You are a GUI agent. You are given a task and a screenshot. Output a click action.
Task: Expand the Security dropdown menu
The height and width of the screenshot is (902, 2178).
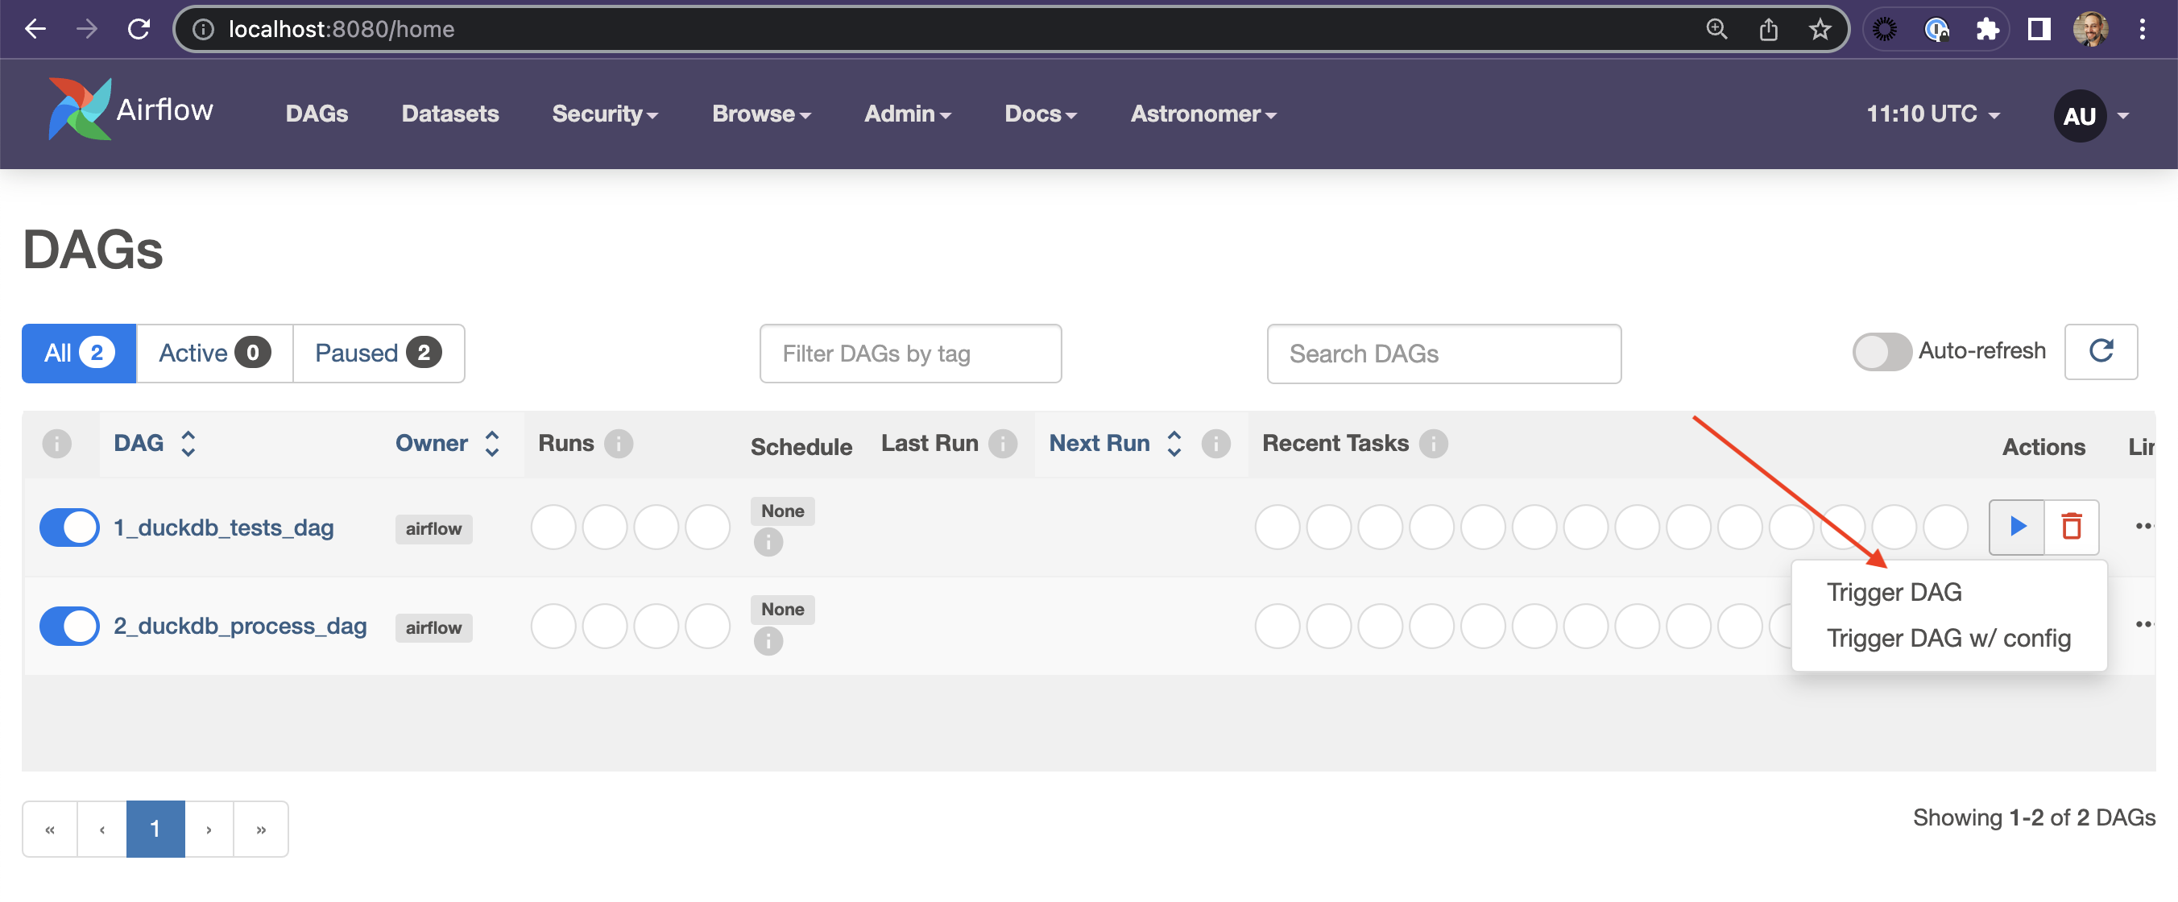point(605,114)
